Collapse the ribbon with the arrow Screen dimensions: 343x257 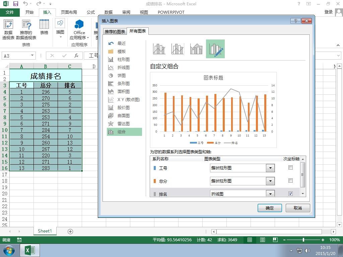click(x=338, y=45)
